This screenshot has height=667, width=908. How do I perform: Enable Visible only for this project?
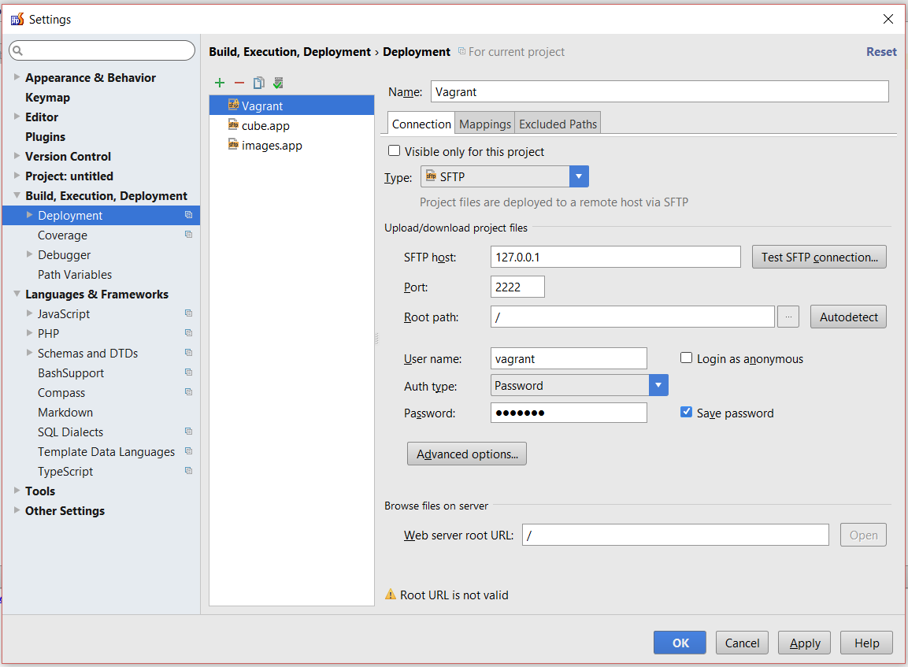click(x=395, y=150)
